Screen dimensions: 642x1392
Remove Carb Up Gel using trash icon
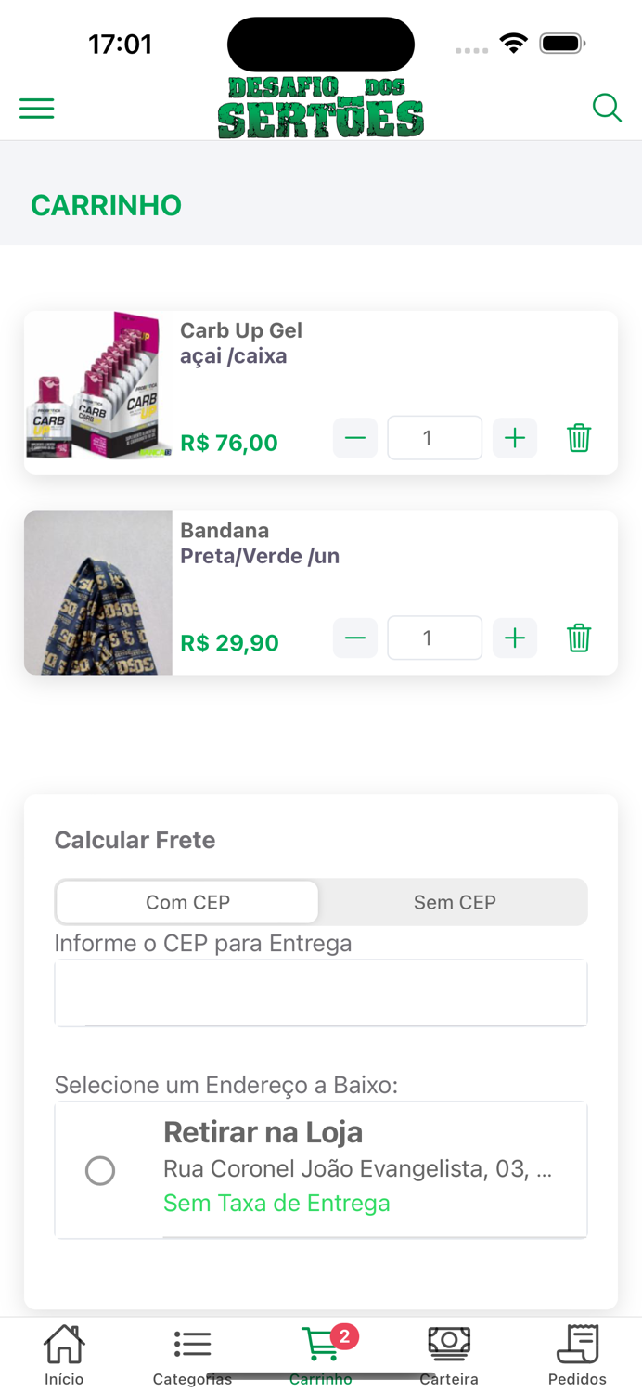578,437
